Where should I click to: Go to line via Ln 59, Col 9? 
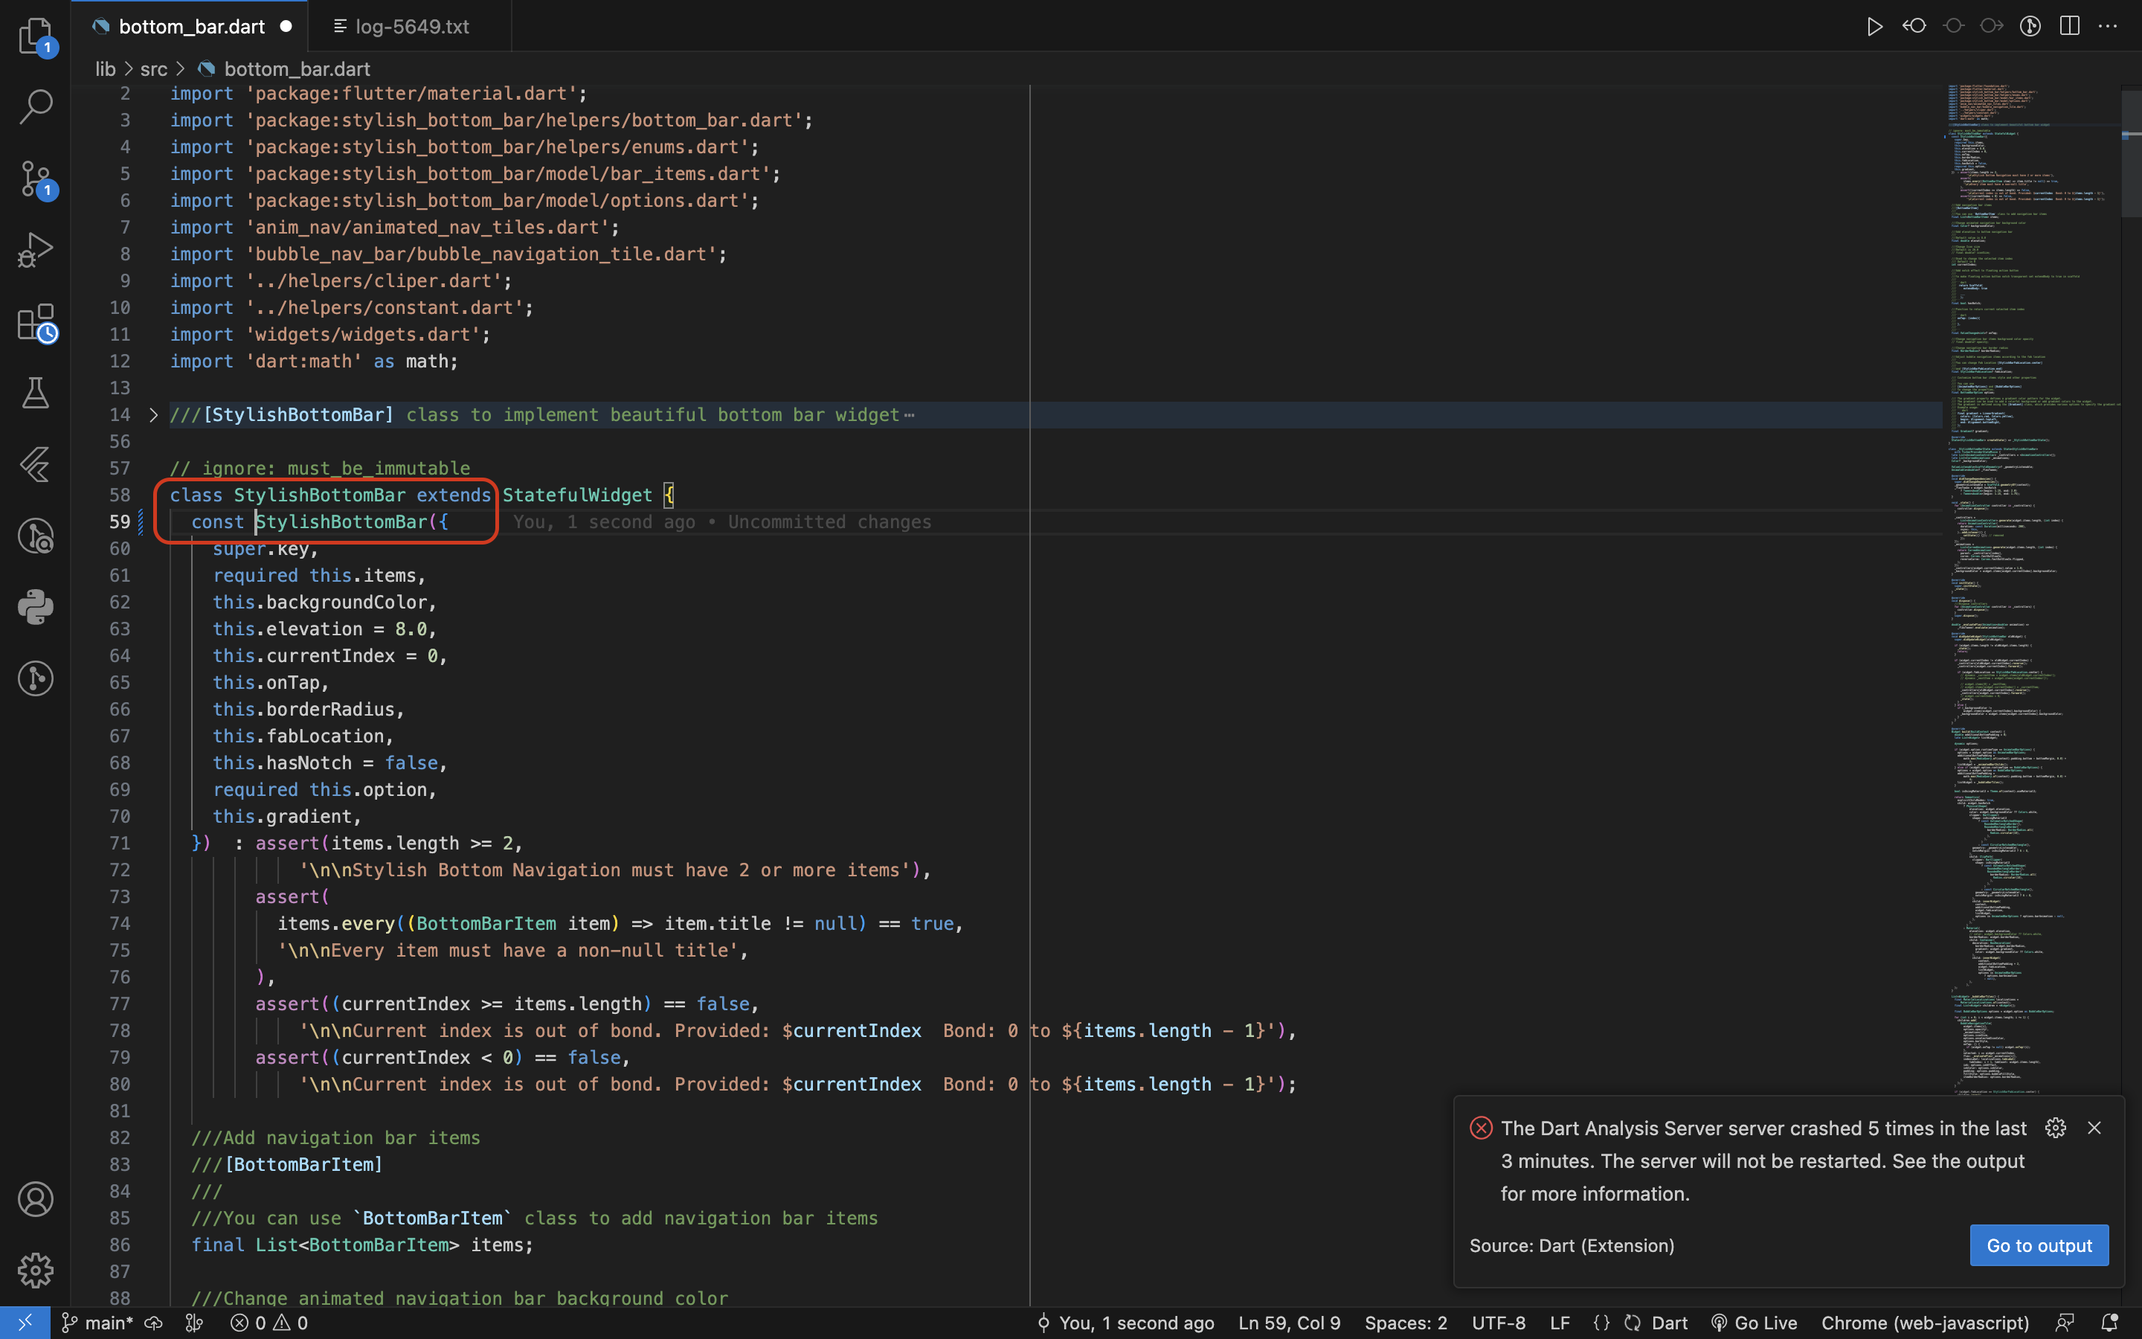1289,1323
